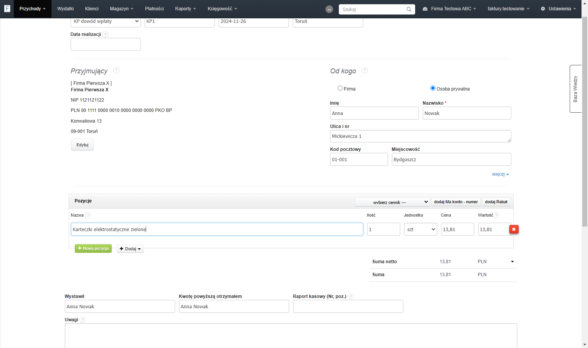The width and height of the screenshot is (588, 348).
Task: Show help icon next to Od kogo
Action: (x=365, y=70)
